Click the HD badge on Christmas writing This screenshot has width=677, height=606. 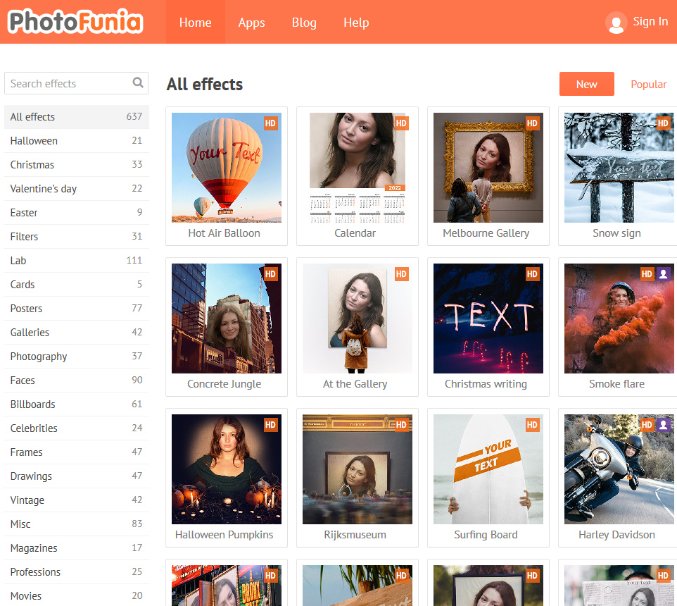[x=532, y=274]
